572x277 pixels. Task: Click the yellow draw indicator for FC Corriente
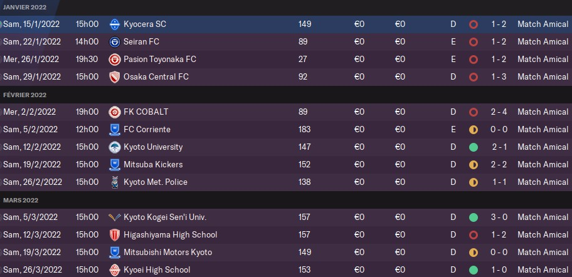click(x=474, y=130)
